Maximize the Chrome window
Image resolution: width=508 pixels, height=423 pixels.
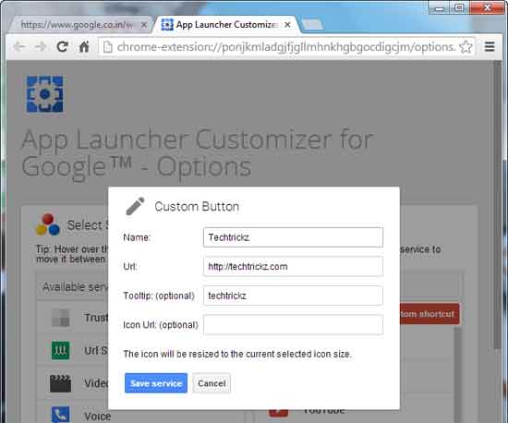(459, 7)
